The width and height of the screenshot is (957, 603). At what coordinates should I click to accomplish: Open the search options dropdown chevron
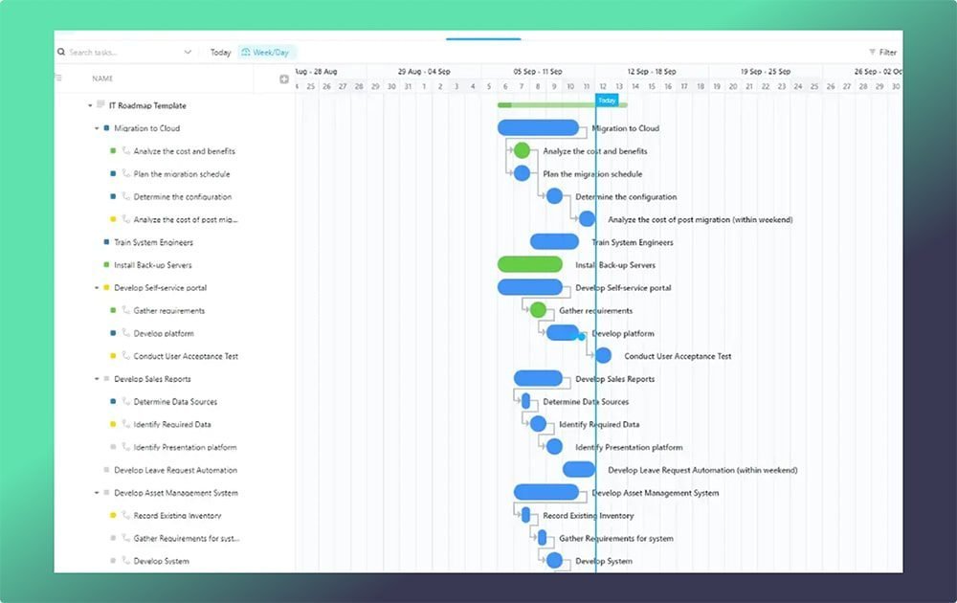point(188,52)
